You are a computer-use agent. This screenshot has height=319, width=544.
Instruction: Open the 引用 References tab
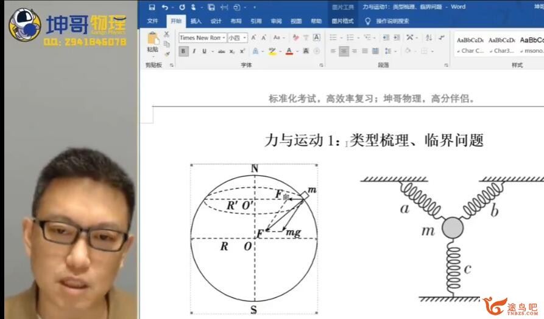(x=256, y=21)
